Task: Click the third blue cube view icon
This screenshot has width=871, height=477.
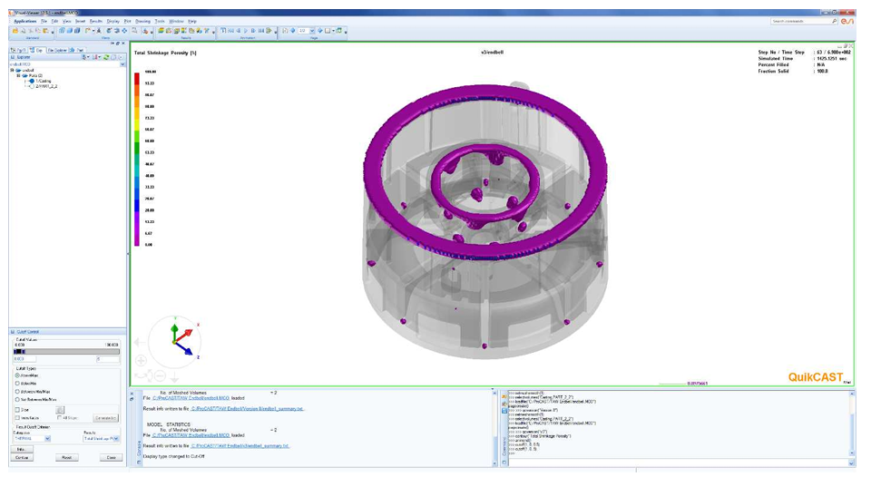Action: click(x=77, y=31)
